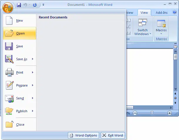Expand the Save As submenu arrow

coord(33,59)
